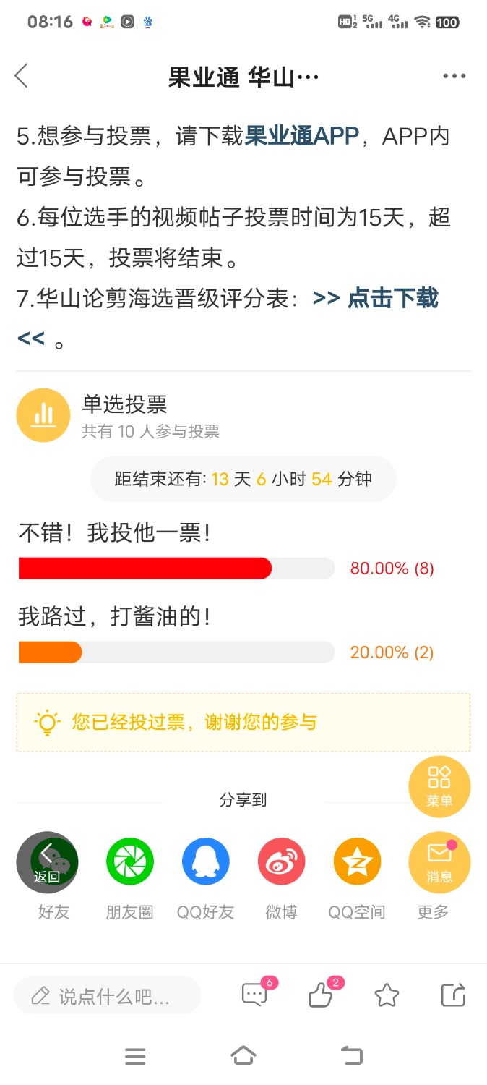Open the 果业通APP download link

click(302, 136)
